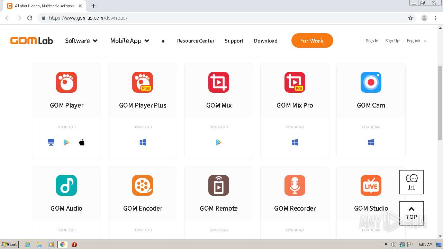The image size is (443, 249).
Task: Open the GOM Mix Pro app icon
Action: coord(295,82)
